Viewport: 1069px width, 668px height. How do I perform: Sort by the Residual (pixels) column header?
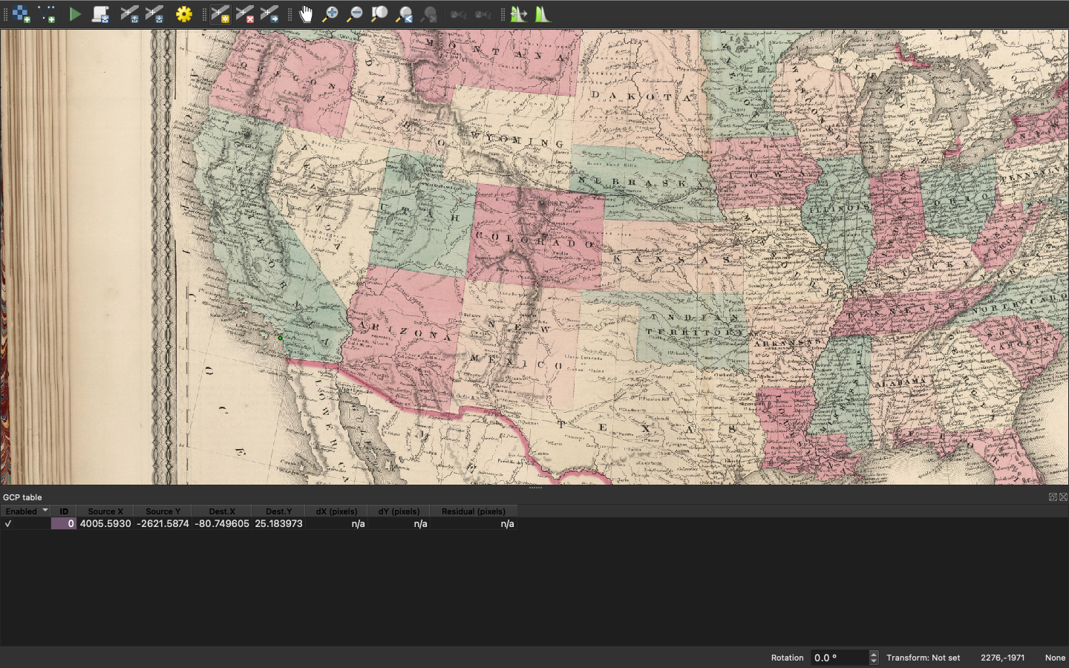[x=474, y=511]
